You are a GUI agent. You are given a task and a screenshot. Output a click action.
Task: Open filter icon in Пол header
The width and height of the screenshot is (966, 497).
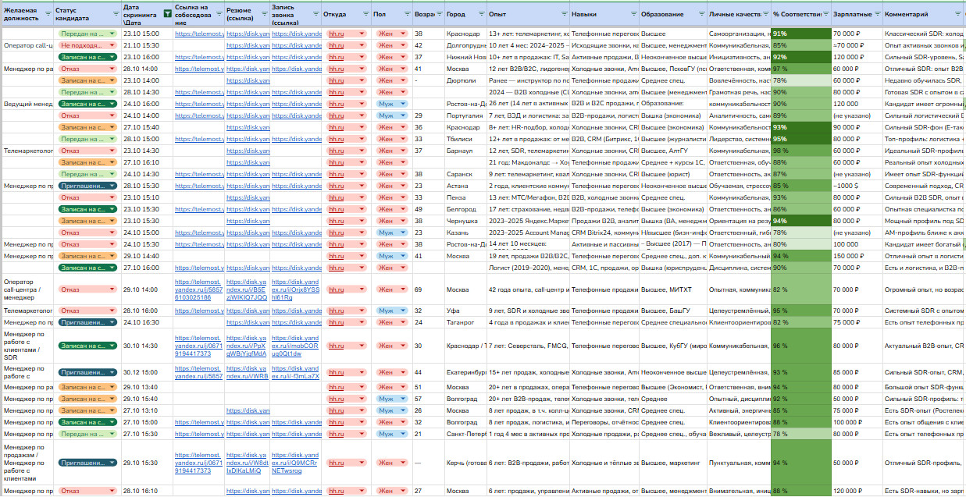tap(406, 15)
